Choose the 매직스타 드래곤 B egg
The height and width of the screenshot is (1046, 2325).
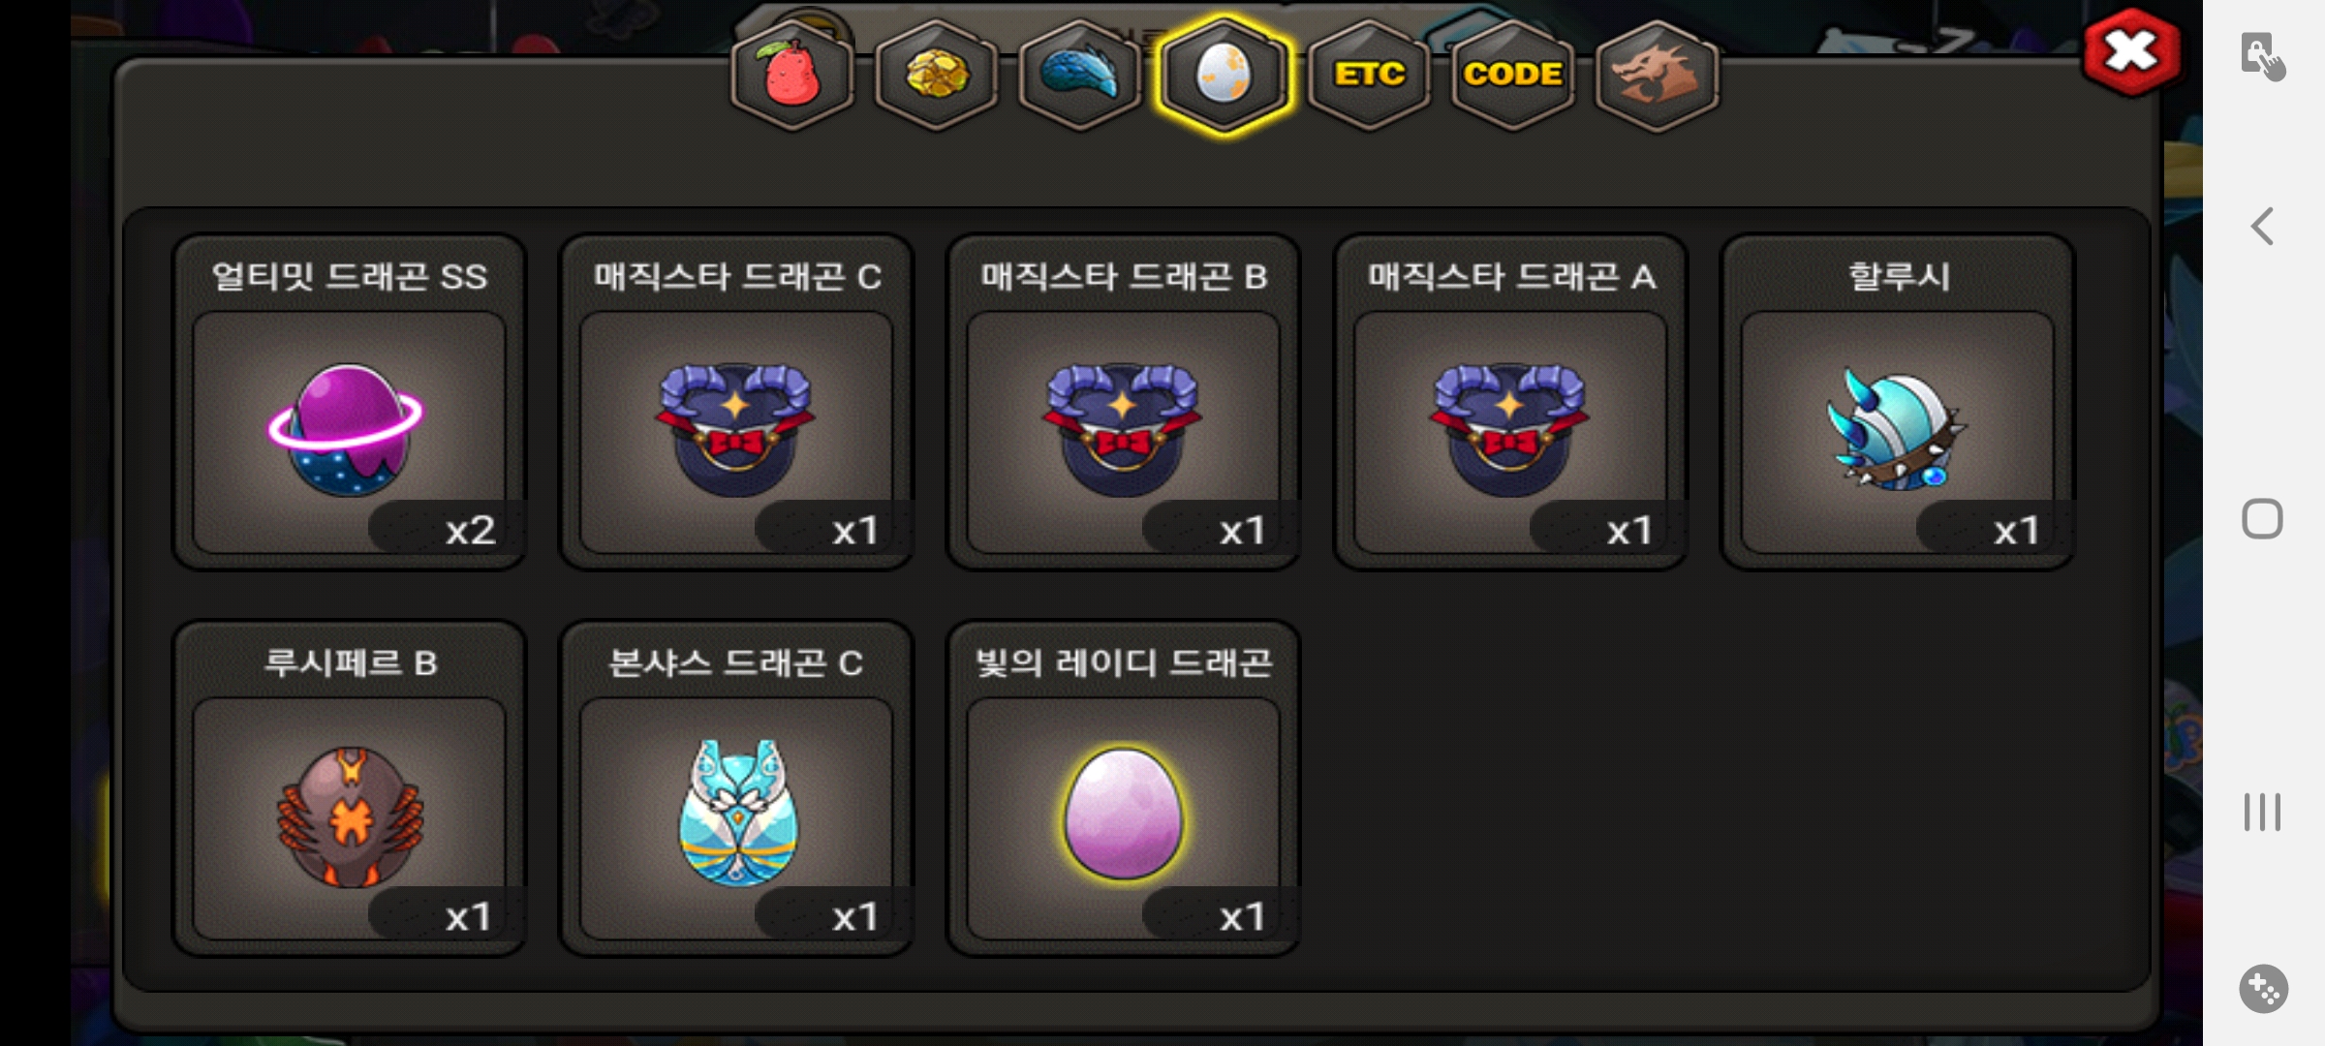click(1124, 402)
